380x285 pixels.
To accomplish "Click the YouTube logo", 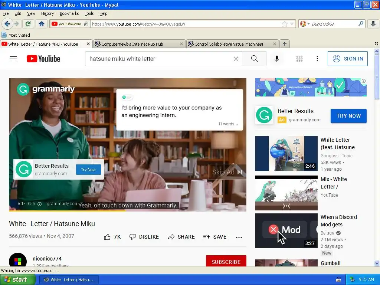I will [x=43, y=59].
